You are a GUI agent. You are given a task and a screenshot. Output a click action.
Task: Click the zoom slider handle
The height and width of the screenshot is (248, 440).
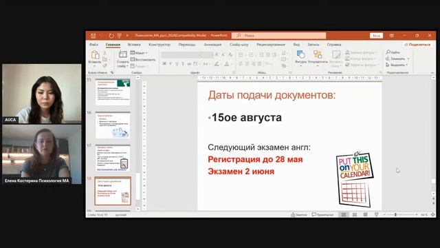click(x=395, y=214)
